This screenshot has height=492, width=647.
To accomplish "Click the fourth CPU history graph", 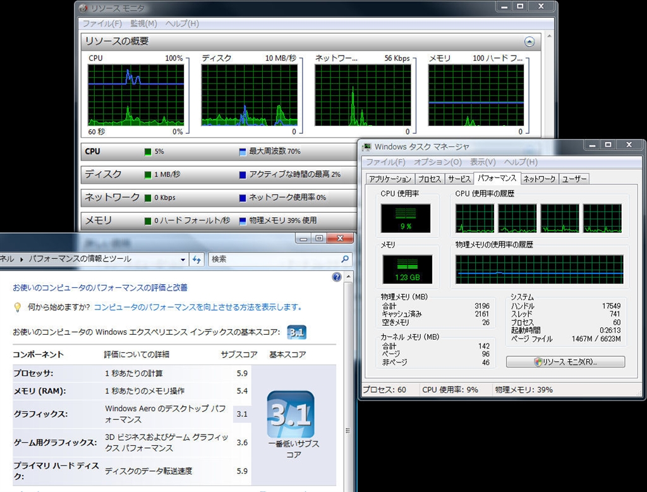I will pos(602,218).
